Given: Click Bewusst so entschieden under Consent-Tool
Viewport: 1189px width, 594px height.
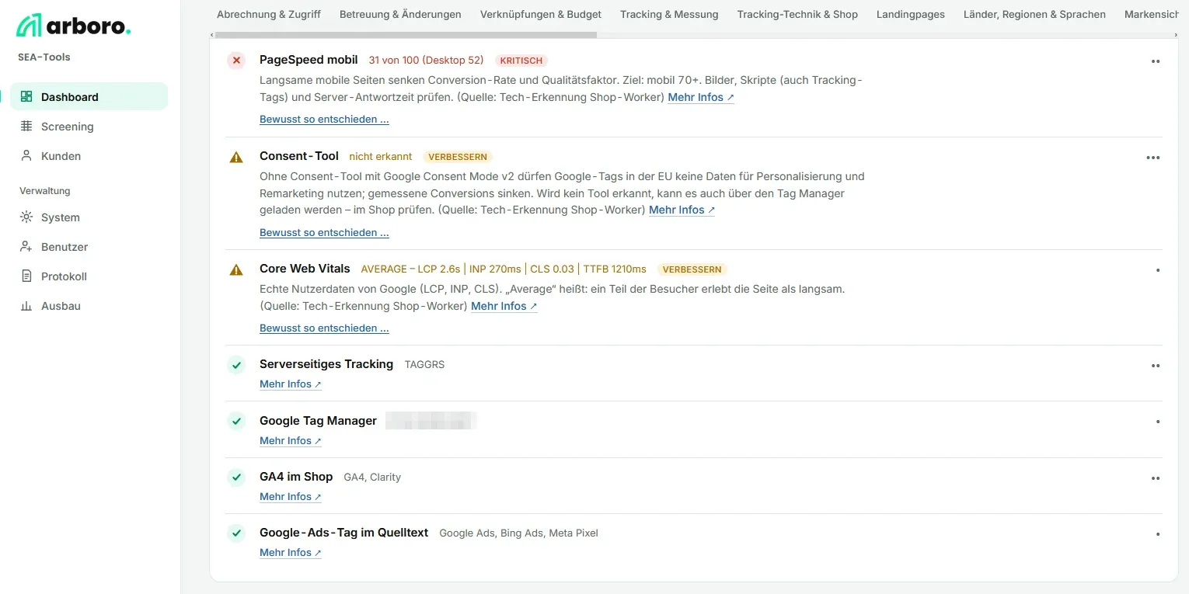Looking at the screenshot, I should pyautogui.click(x=324, y=232).
